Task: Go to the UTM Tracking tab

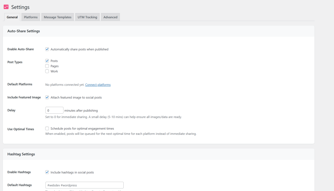Action: [87, 17]
